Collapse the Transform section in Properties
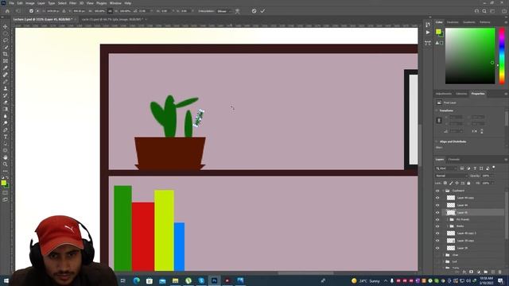The width and height of the screenshot is (509, 286). (437, 110)
